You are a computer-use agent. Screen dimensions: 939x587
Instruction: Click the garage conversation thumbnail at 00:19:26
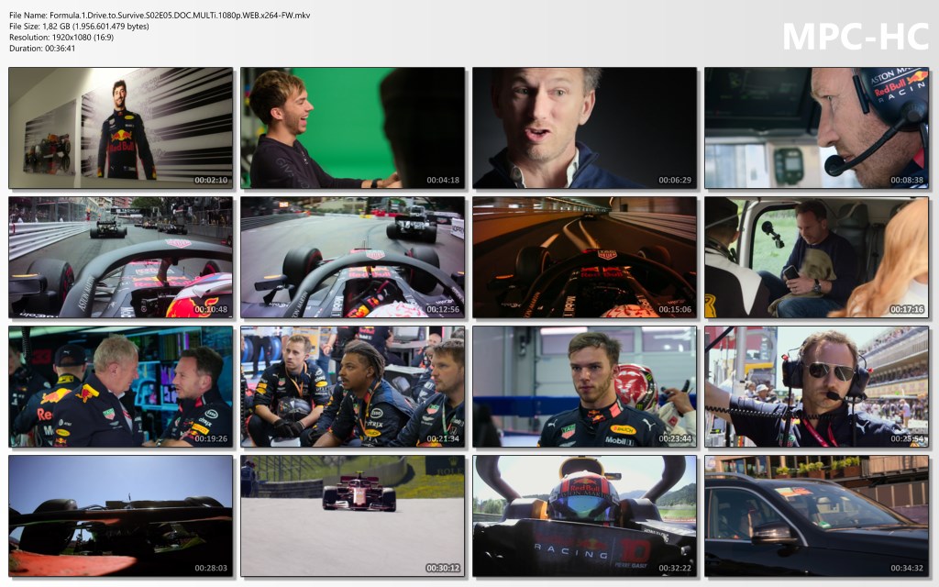pyautogui.click(x=121, y=386)
